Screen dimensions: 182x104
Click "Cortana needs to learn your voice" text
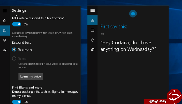[x=48, y=66]
